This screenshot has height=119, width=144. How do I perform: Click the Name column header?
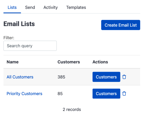tap(13, 62)
